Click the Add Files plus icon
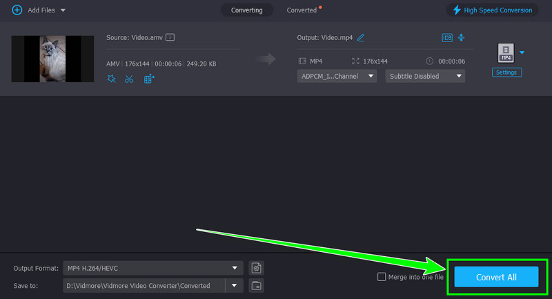This screenshot has width=552, height=299. coord(17,10)
